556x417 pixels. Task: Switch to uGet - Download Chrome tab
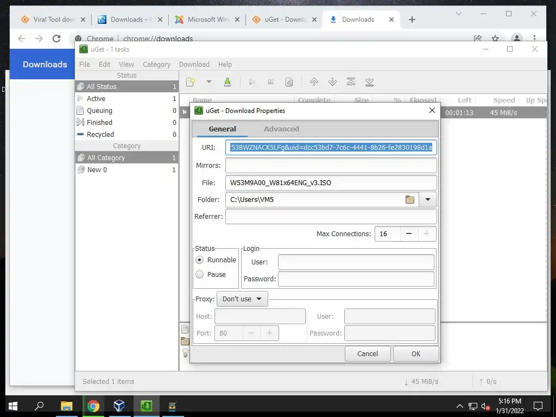pyautogui.click(x=285, y=20)
